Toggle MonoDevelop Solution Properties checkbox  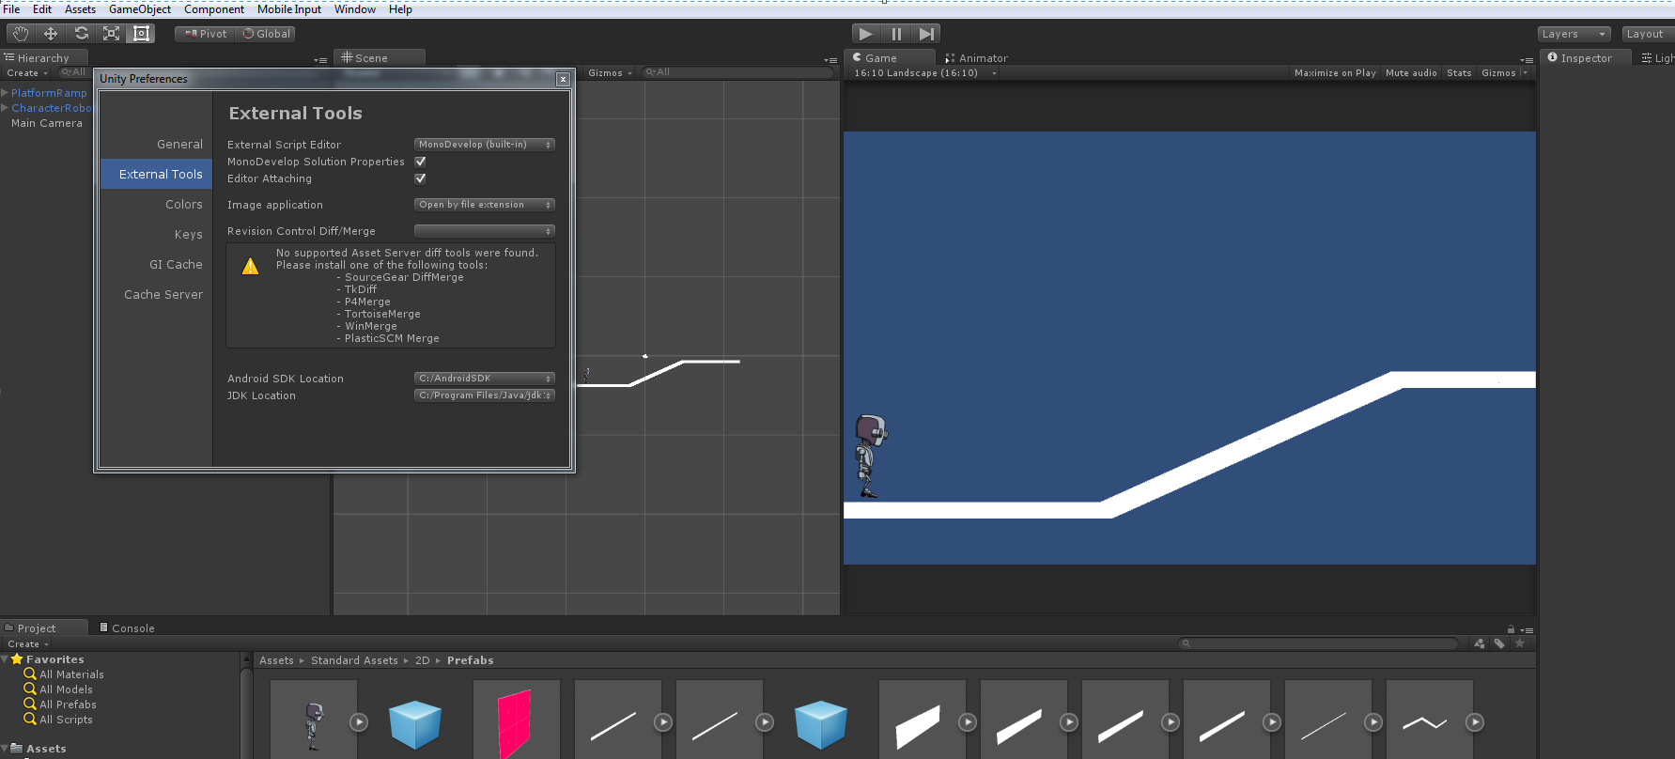click(420, 162)
